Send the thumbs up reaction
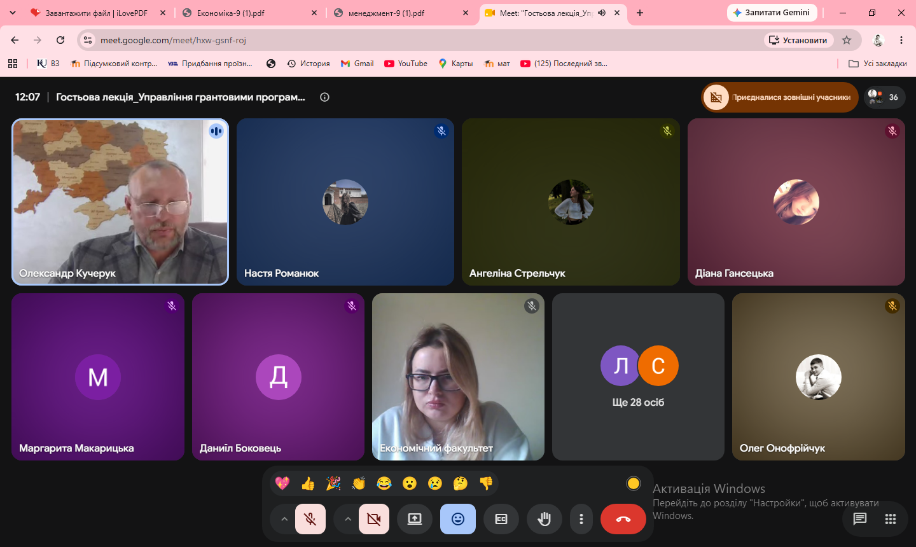The width and height of the screenshot is (916, 547). [x=308, y=483]
